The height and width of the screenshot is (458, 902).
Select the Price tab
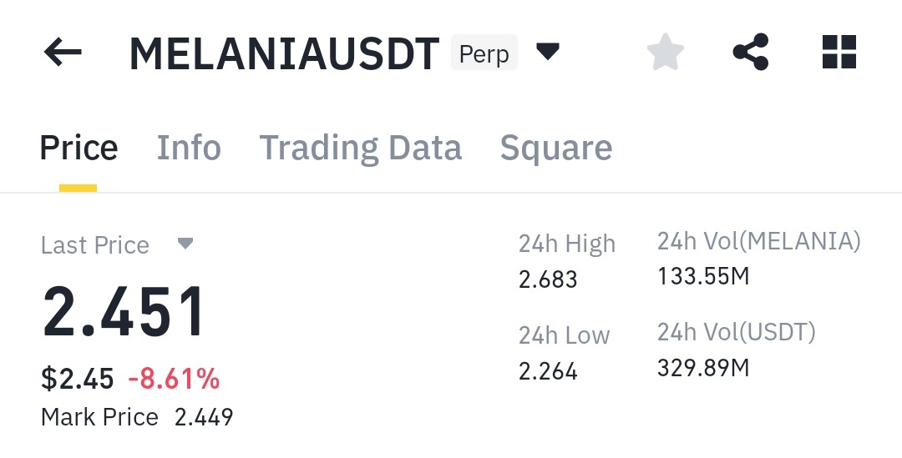79,148
